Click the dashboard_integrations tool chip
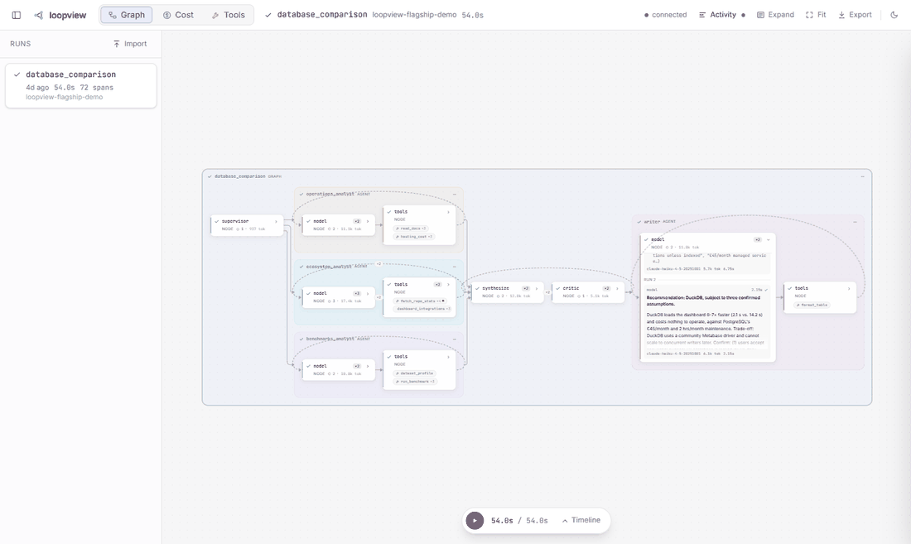This screenshot has width=911, height=544. pyautogui.click(x=423, y=308)
